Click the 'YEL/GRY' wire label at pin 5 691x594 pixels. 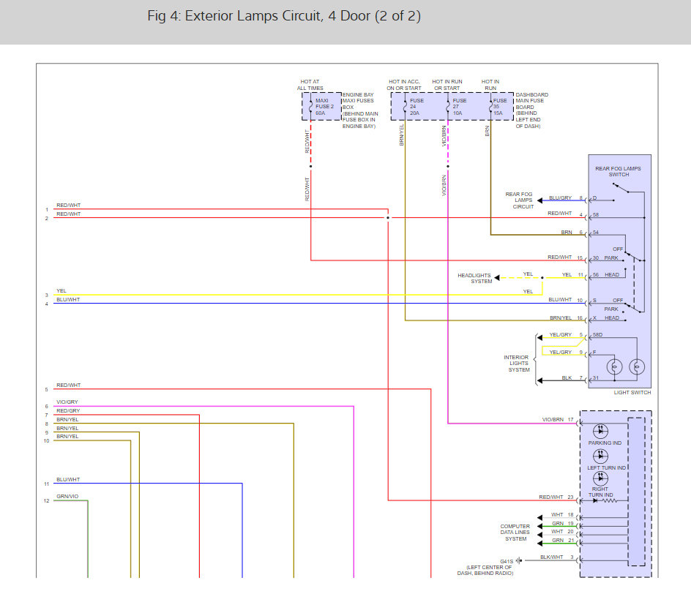click(561, 334)
